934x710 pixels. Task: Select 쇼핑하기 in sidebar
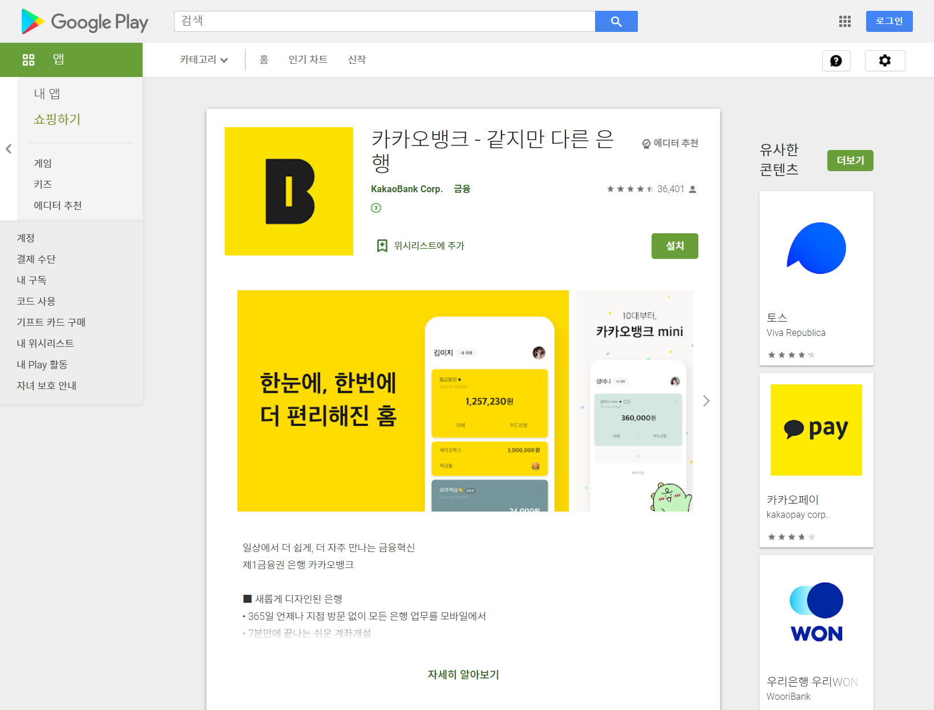[57, 119]
